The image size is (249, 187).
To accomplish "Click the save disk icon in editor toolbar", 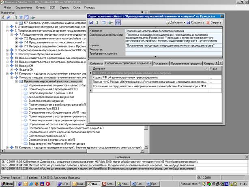I will (x=91, y=22).
